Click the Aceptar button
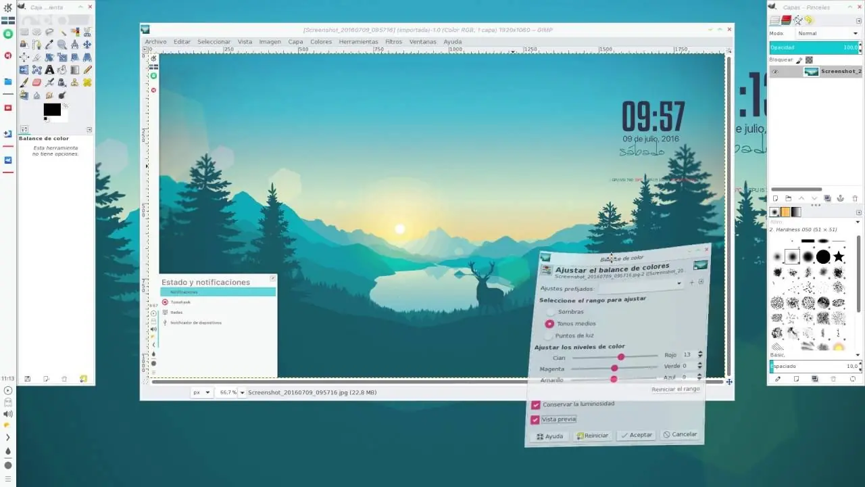This screenshot has height=487, width=865. pos(636,435)
